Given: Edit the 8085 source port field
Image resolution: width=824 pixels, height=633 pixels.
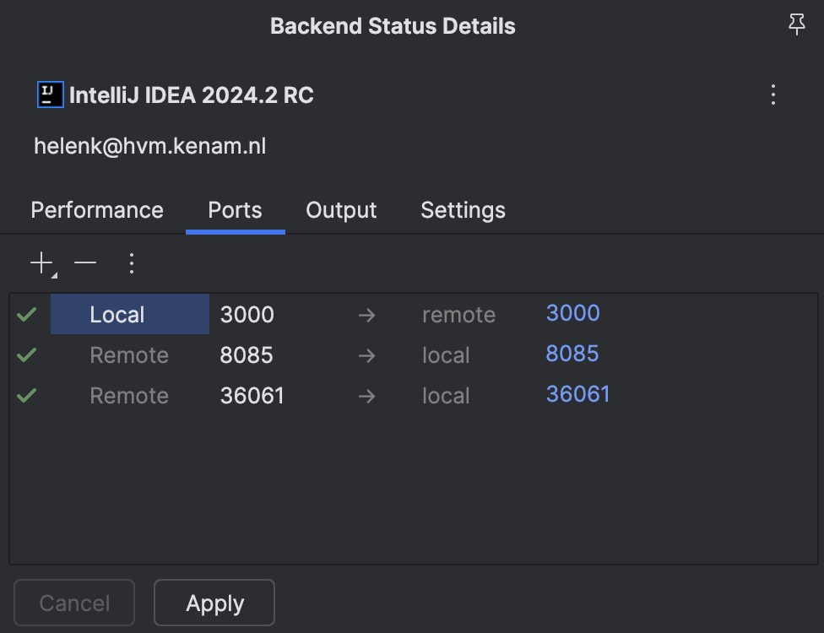Looking at the screenshot, I should [x=247, y=355].
